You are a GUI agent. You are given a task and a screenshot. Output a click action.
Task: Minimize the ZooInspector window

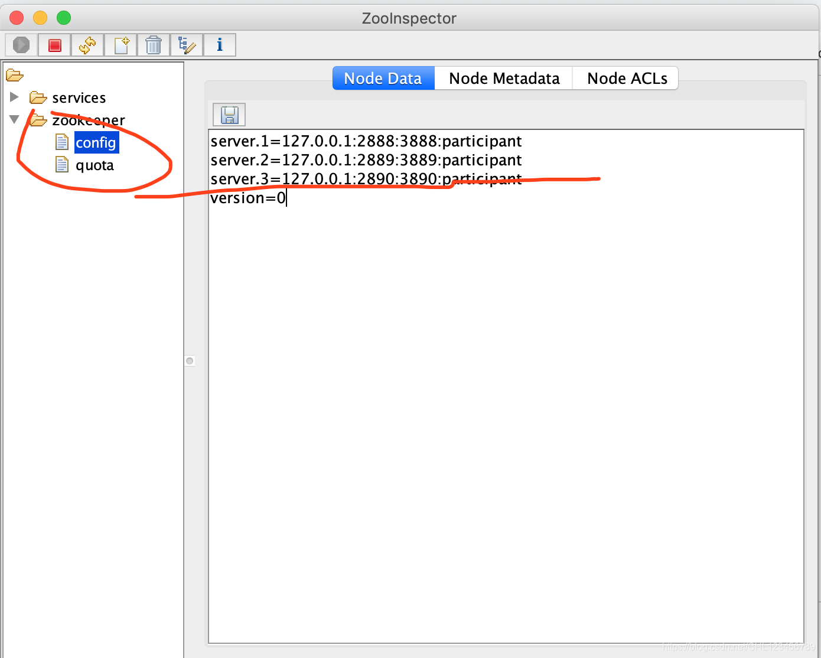click(40, 18)
